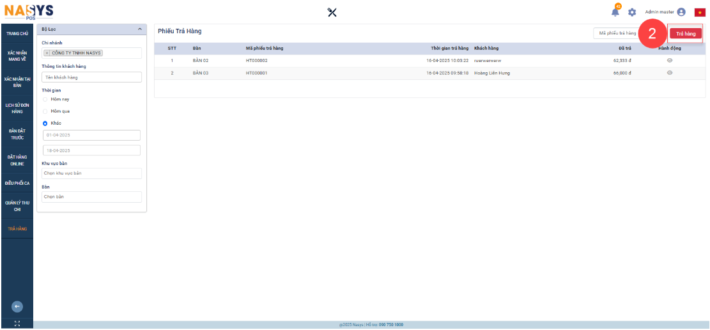Click the Admin master avatar icon
Screen dimensions: 710x330
tap(681, 12)
